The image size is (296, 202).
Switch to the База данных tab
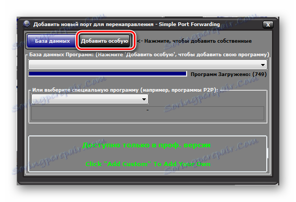pyautogui.click(x=52, y=41)
